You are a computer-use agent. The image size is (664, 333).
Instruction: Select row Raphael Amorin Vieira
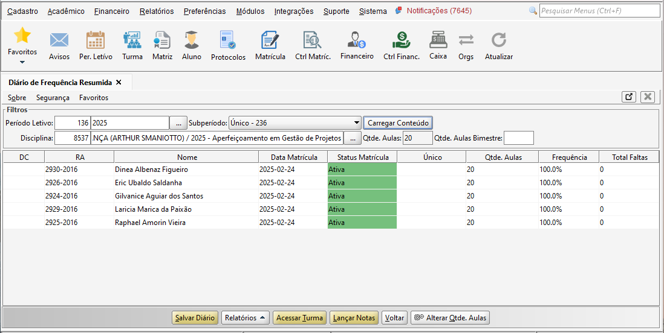click(x=331, y=222)
